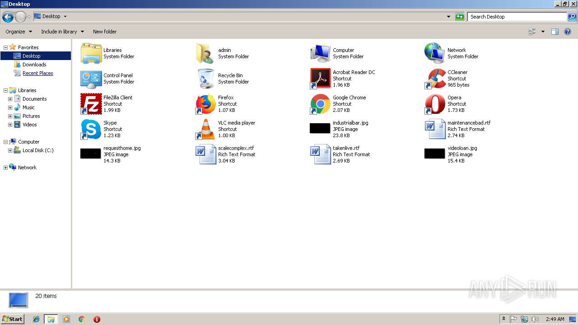Select the admin system folder icon
The height and width of the screenshot is (325, 578).
[x=205, y=53]
